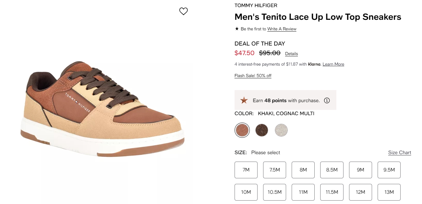Screen dimensions: 422x204
Task: Select size 12M
Action: [361, 192]
